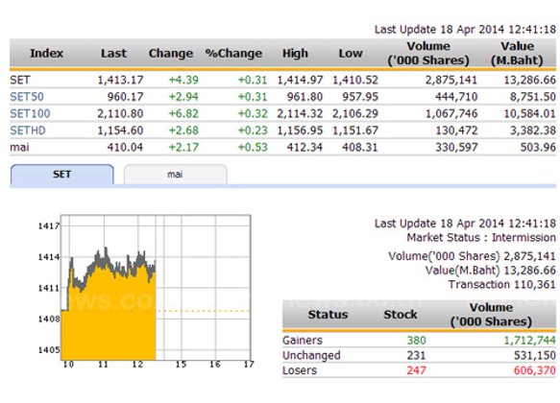560x403 pixels.
Task: Click the Last column header
Action: (x=113, y=54)
